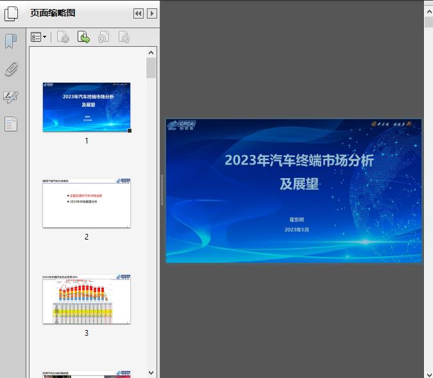This screenshot has height=378, width=433.
Task: Click the document view scrollbar thumb
Action: coord(429,22)
